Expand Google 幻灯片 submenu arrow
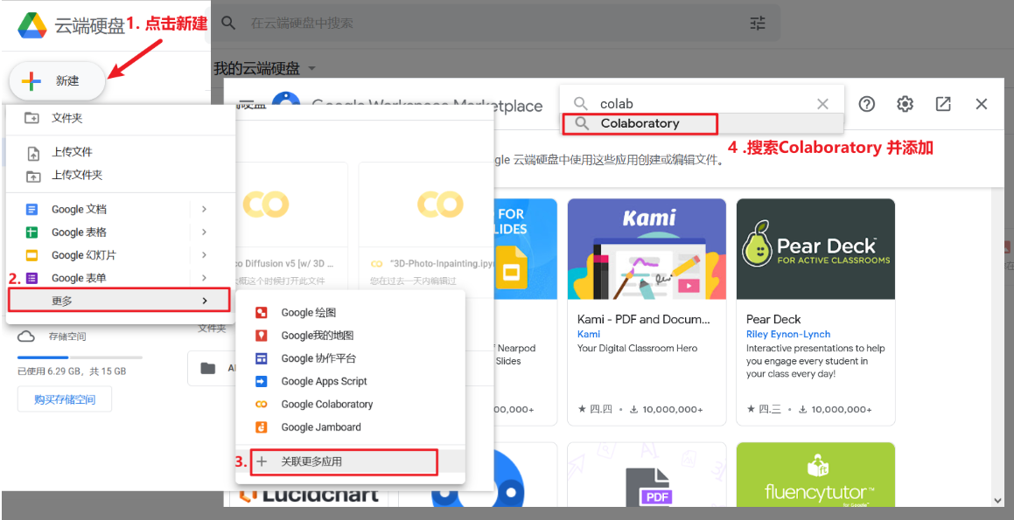Image resolution: width=1014 pixels, height=520 pixels. (x=204, y=255)
